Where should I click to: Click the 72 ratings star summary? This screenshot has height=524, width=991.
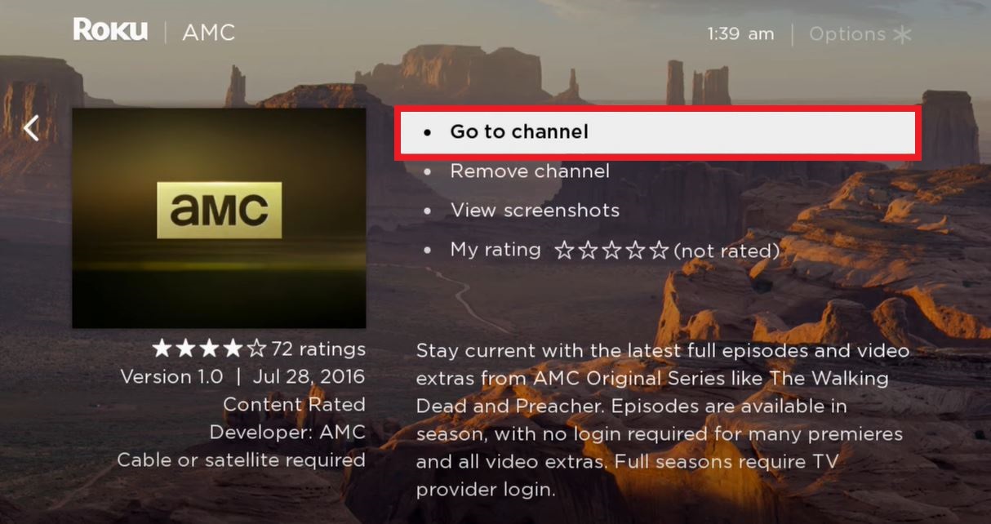tap(259, 349)
